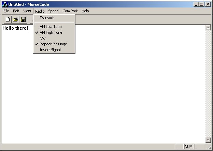Open the Speed menu

click(x=53, y=11)
